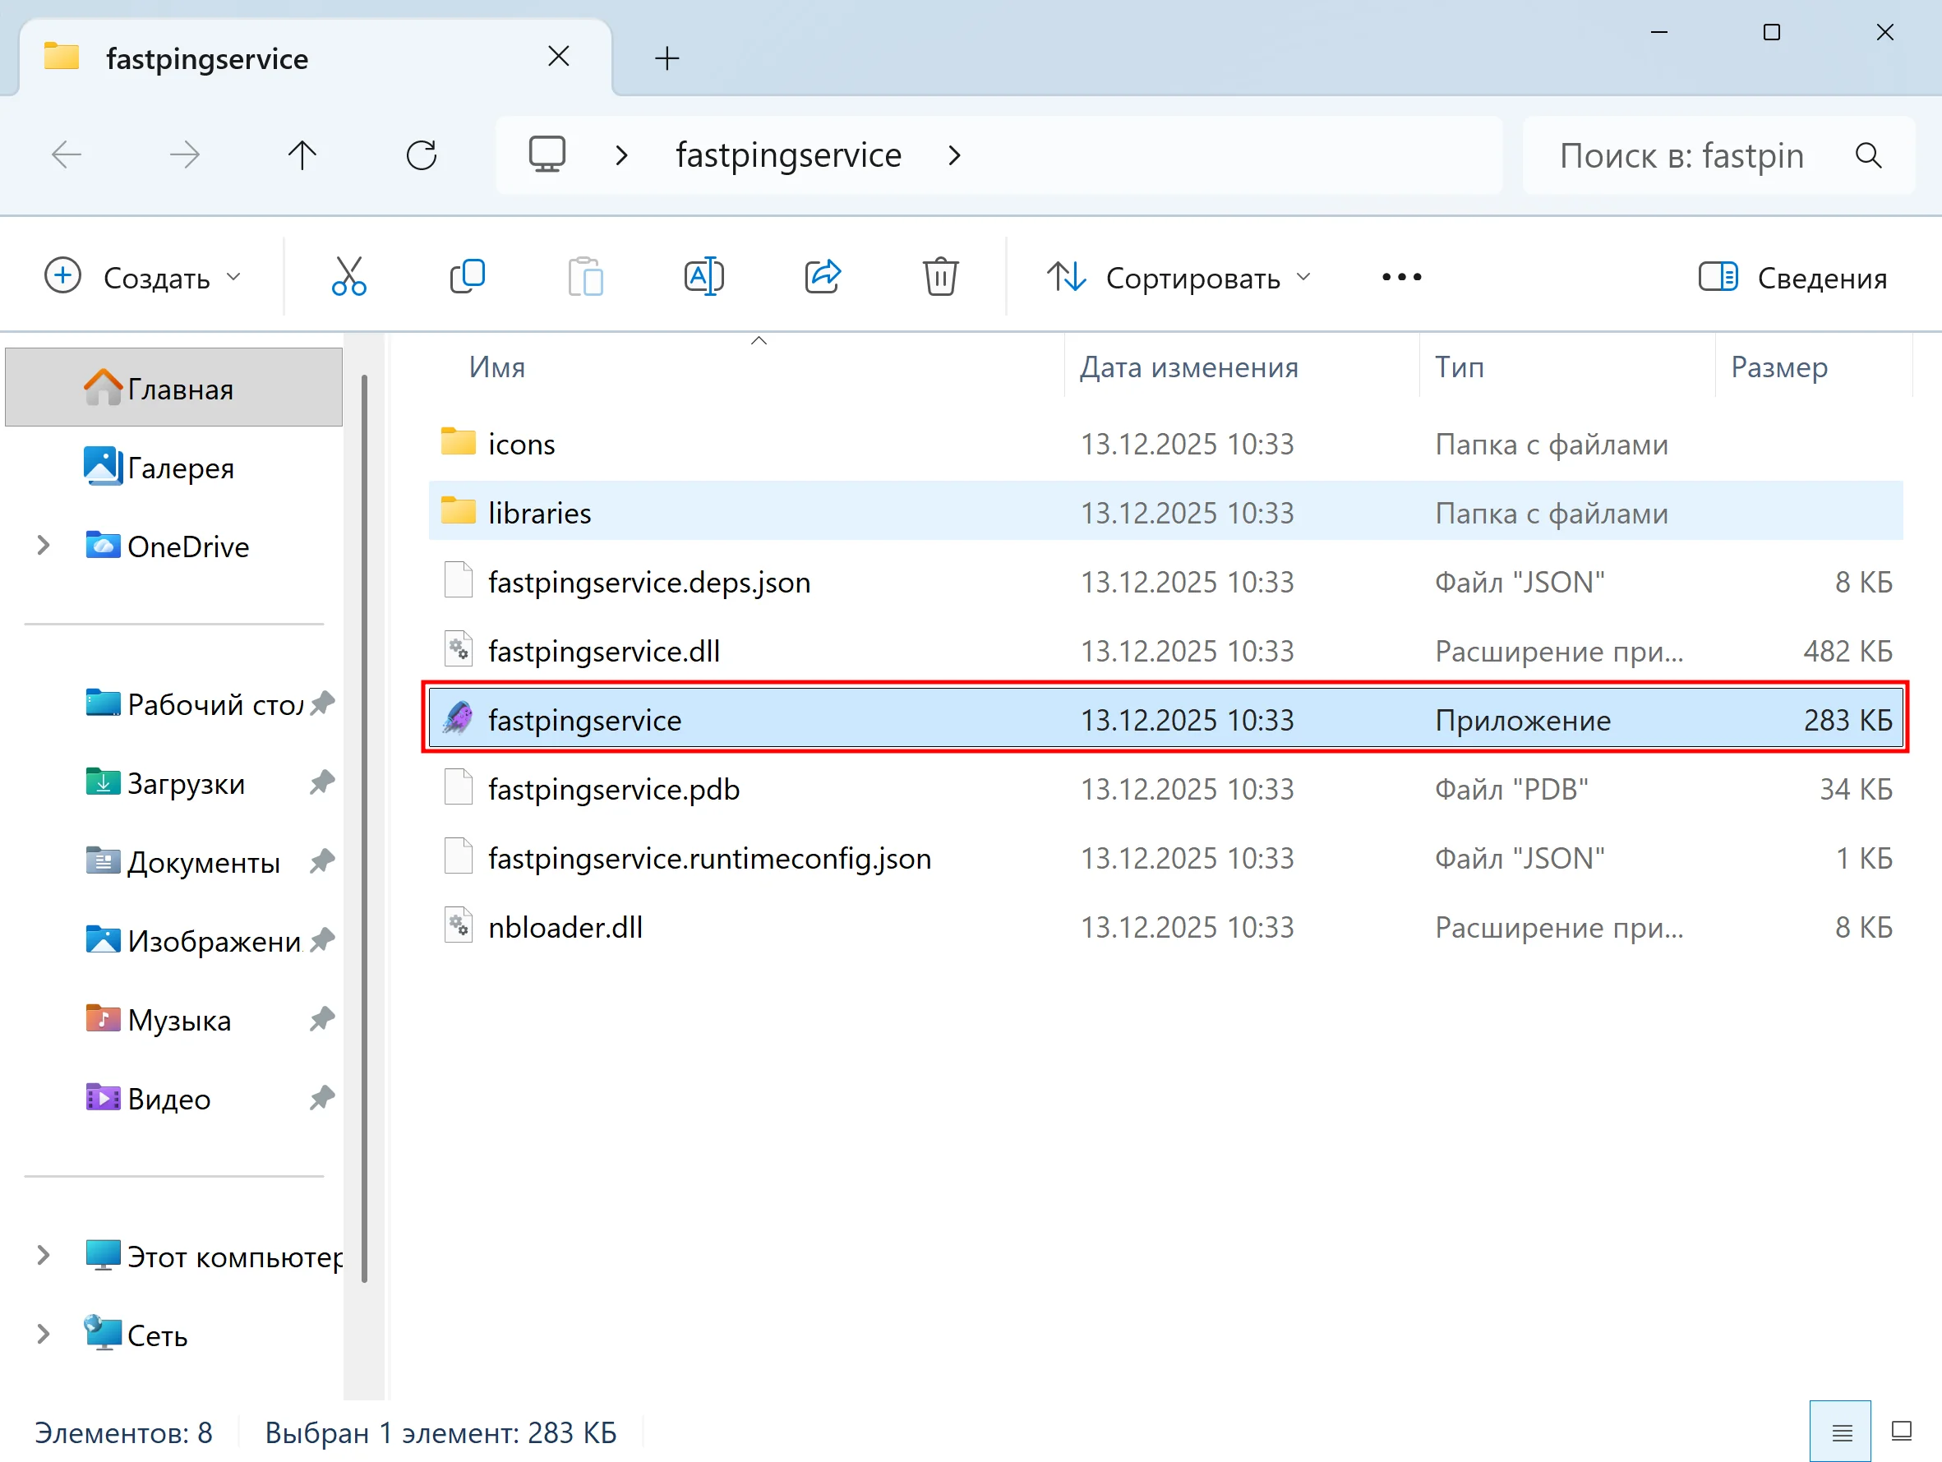Sort by the Дата изменения column header
The image size is (1942, 1462).
tap(1188, 367)
